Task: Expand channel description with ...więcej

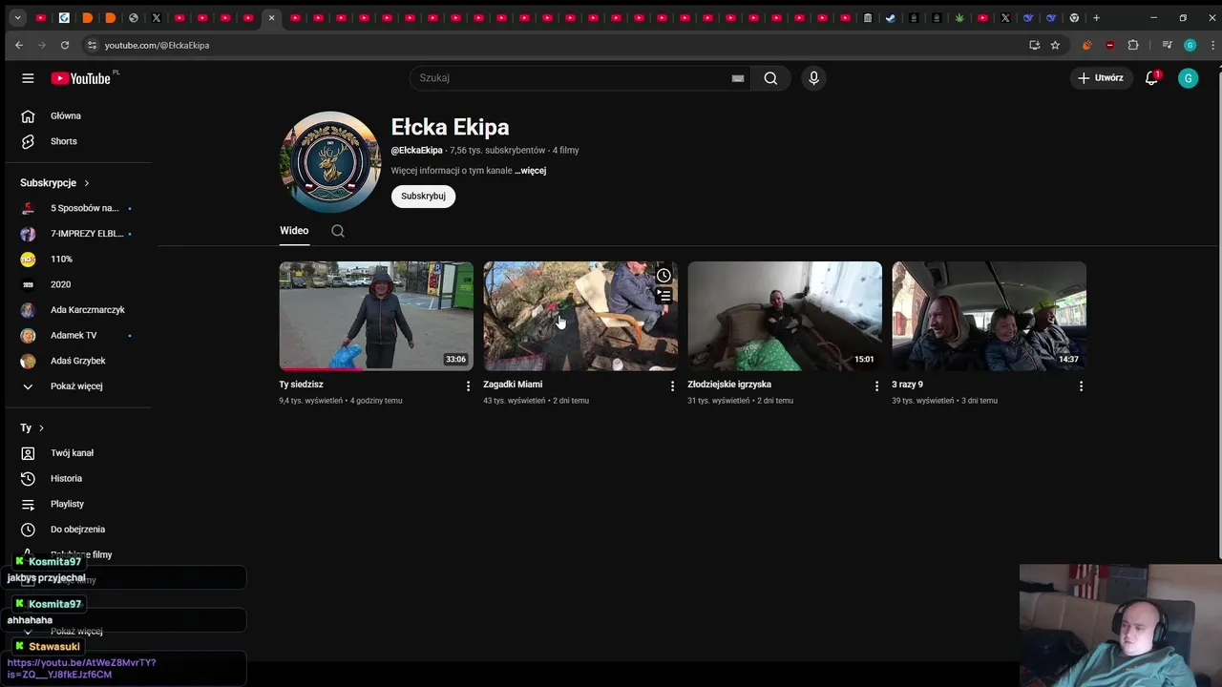Action: [x=530, y=171]
